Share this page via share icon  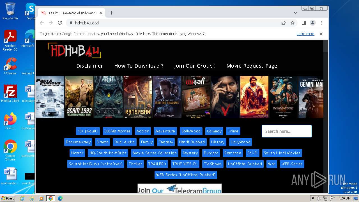pyautogui.click(x=284, y=23)
